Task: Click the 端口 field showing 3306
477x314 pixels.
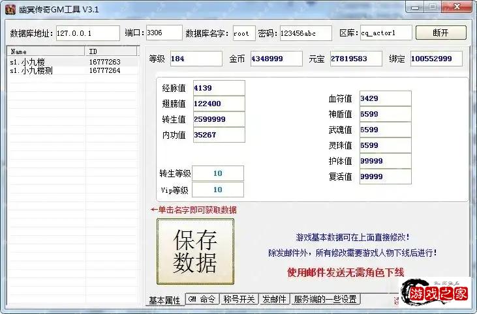Action: 164,33
